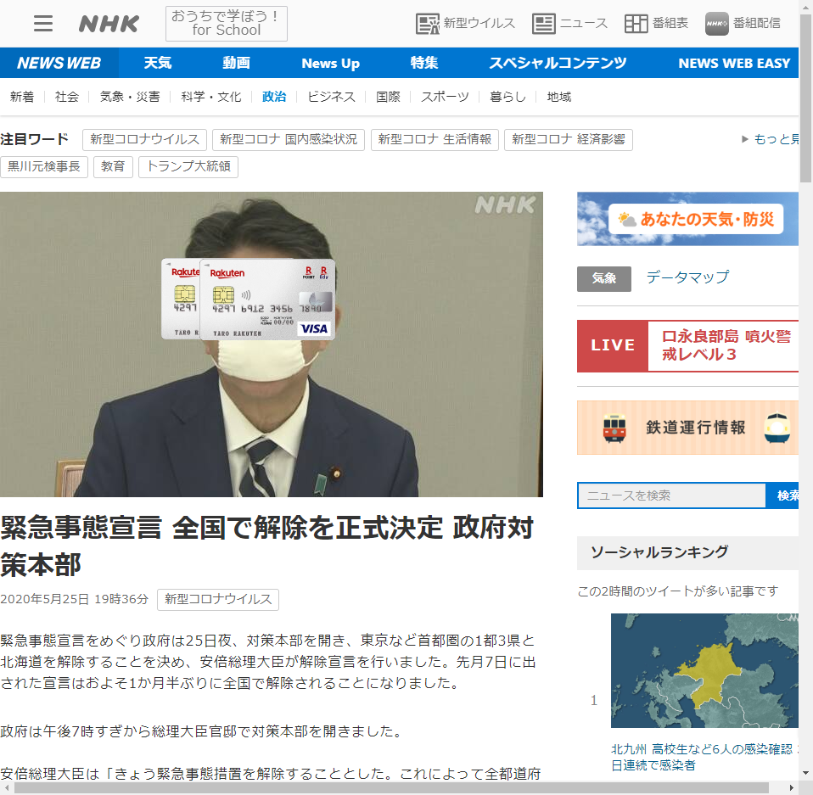Click the vertical scrollbar thumb

pyautogui.click(x=805, y=98)
